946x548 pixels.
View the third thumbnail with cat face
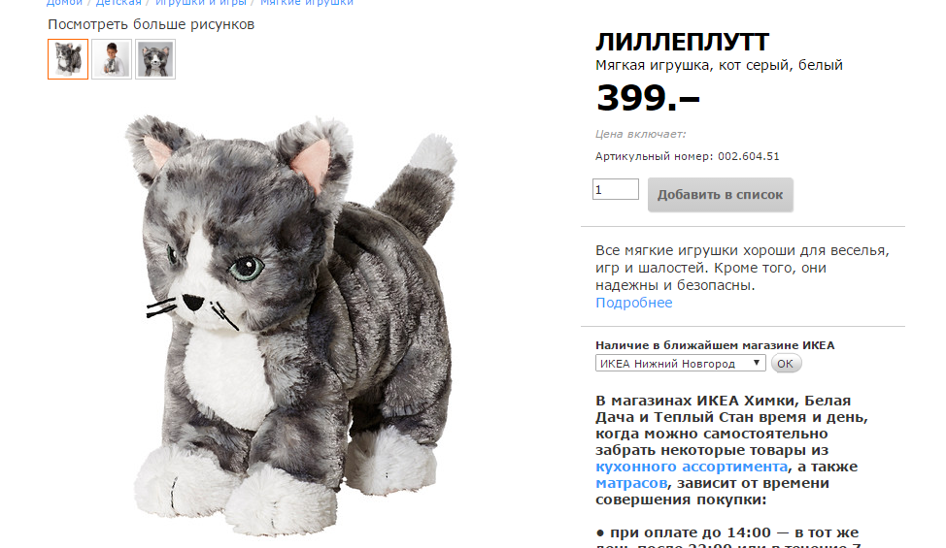click(155, 59)
